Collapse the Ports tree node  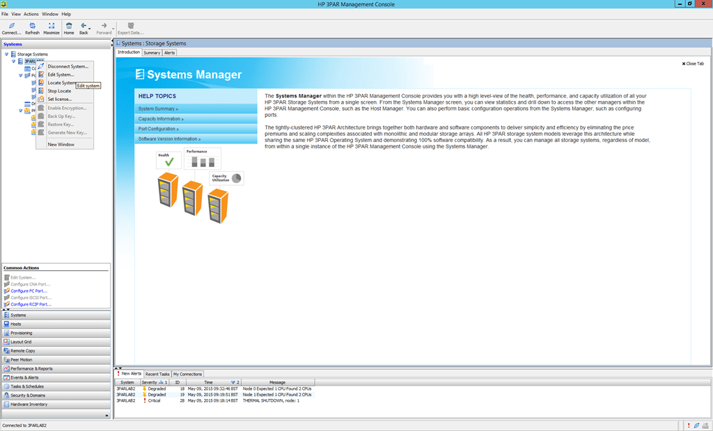point(20,75)
